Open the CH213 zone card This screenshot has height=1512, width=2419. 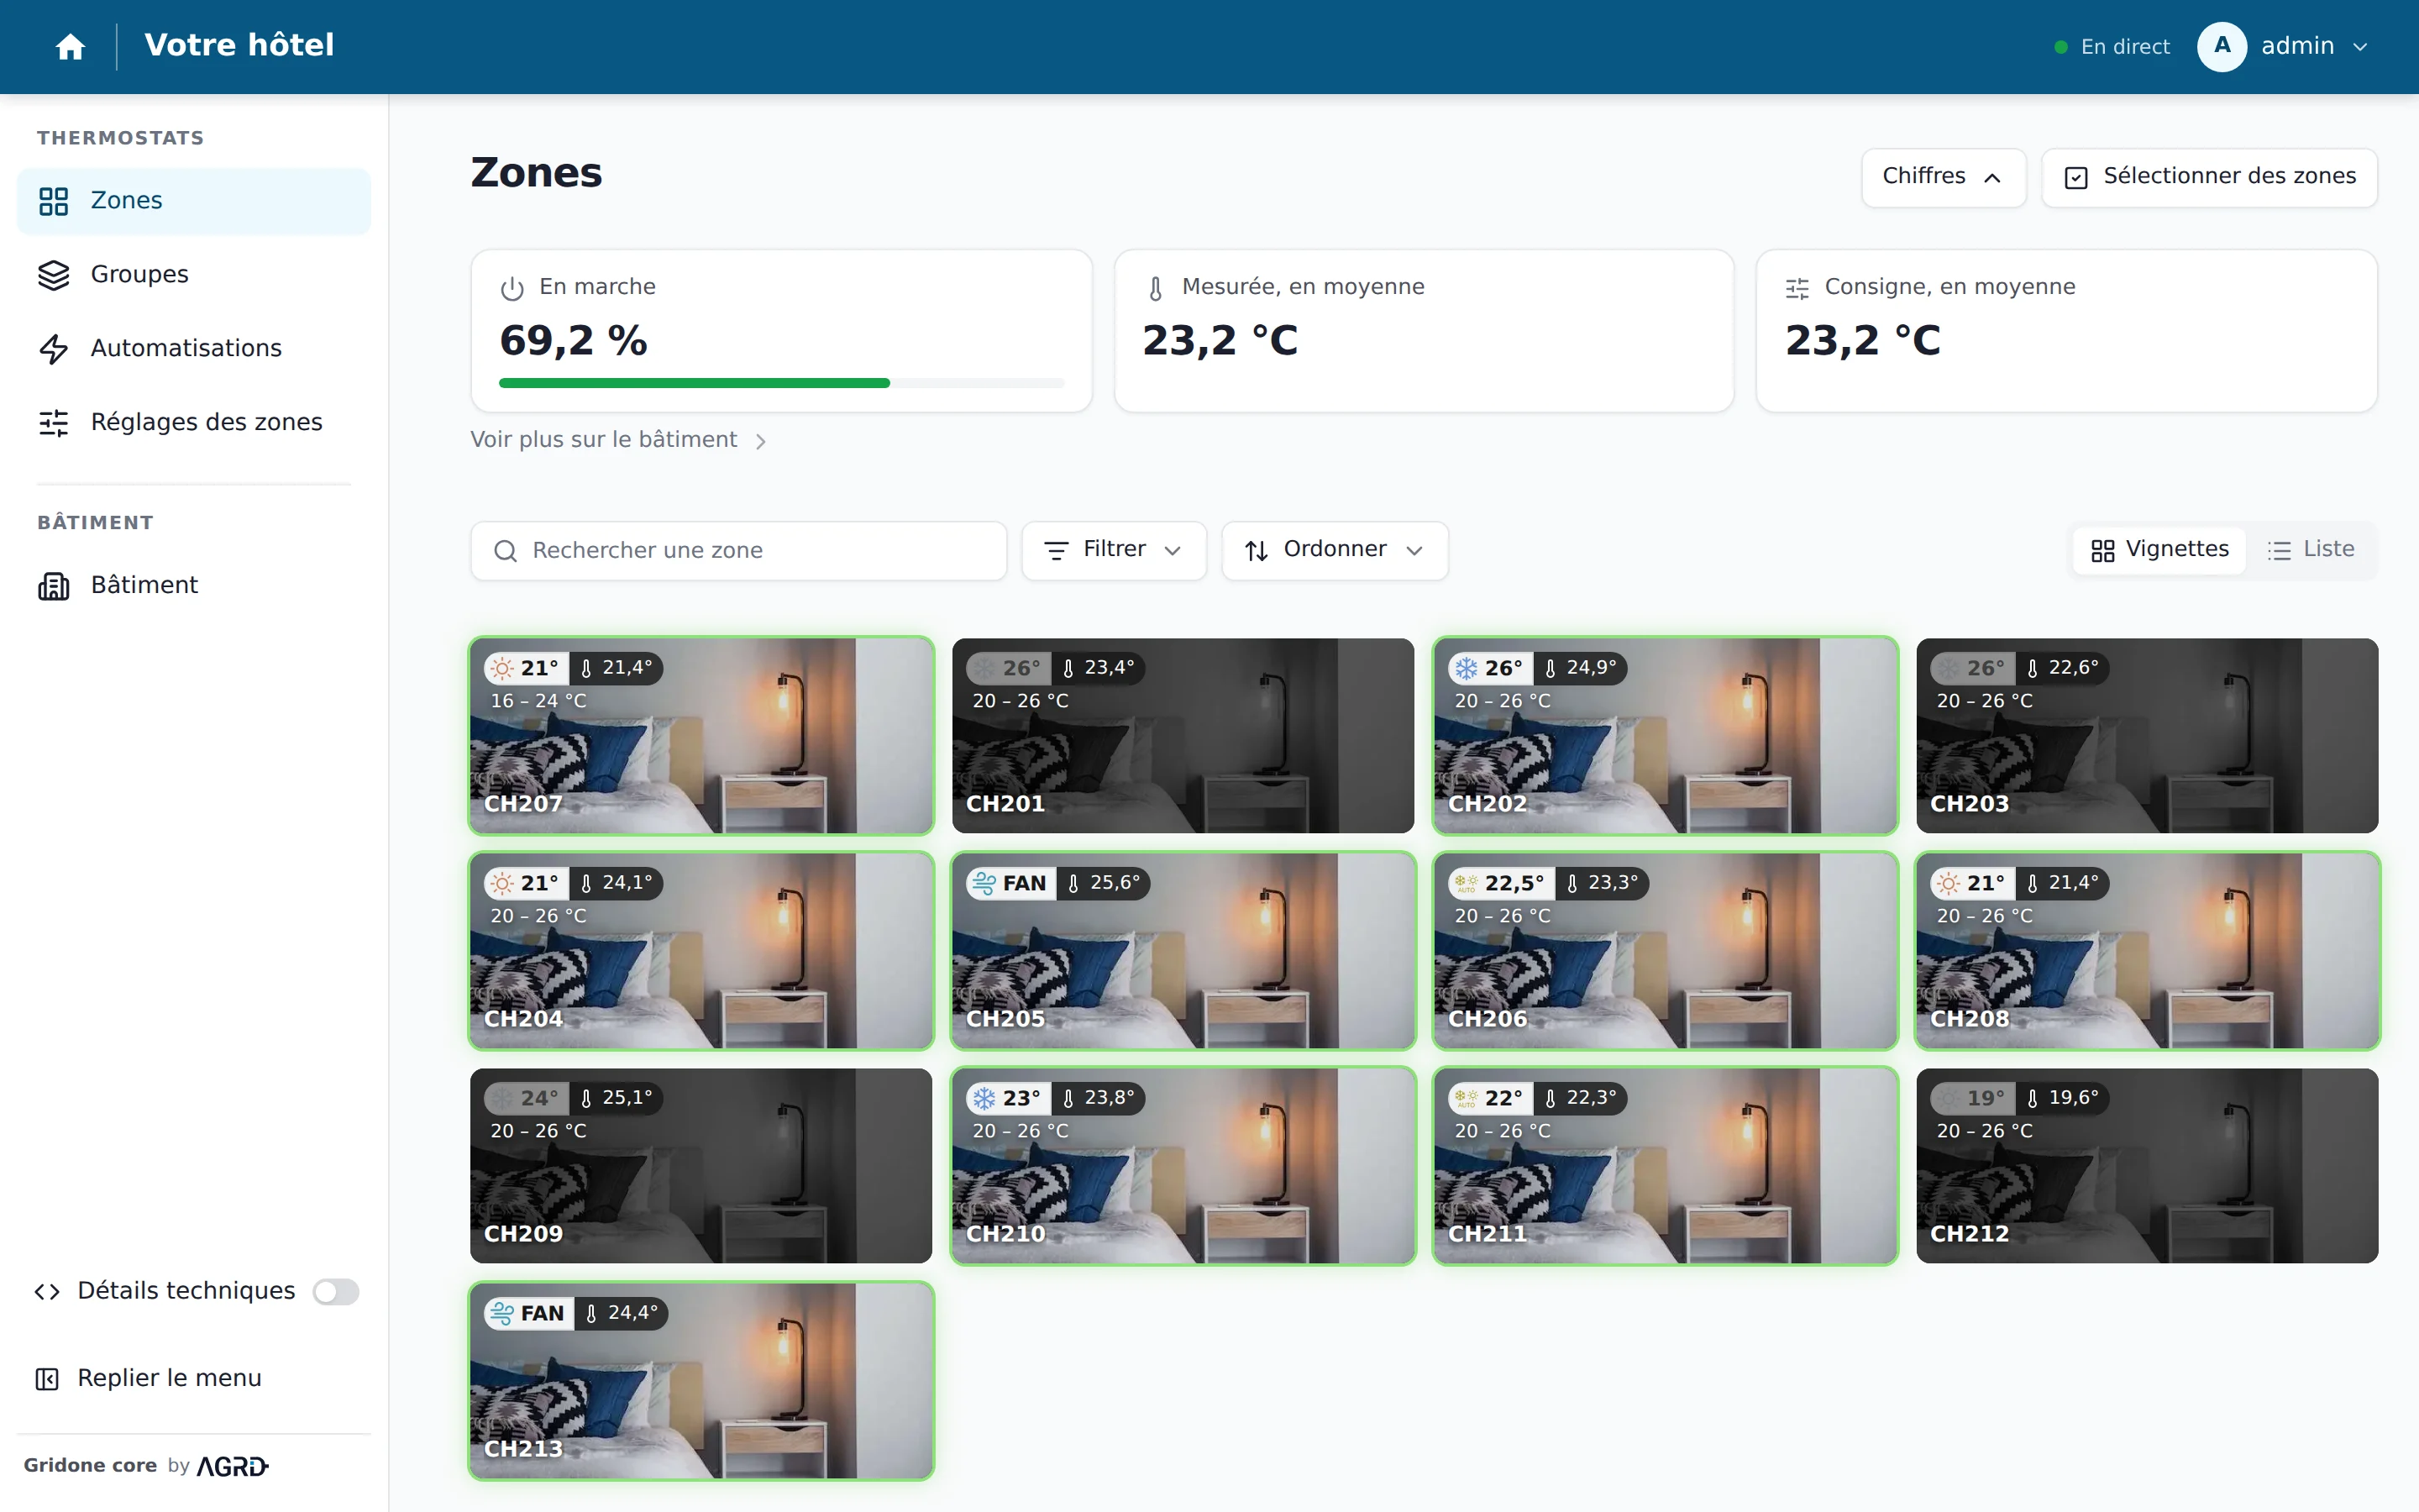click(701, 1381)
